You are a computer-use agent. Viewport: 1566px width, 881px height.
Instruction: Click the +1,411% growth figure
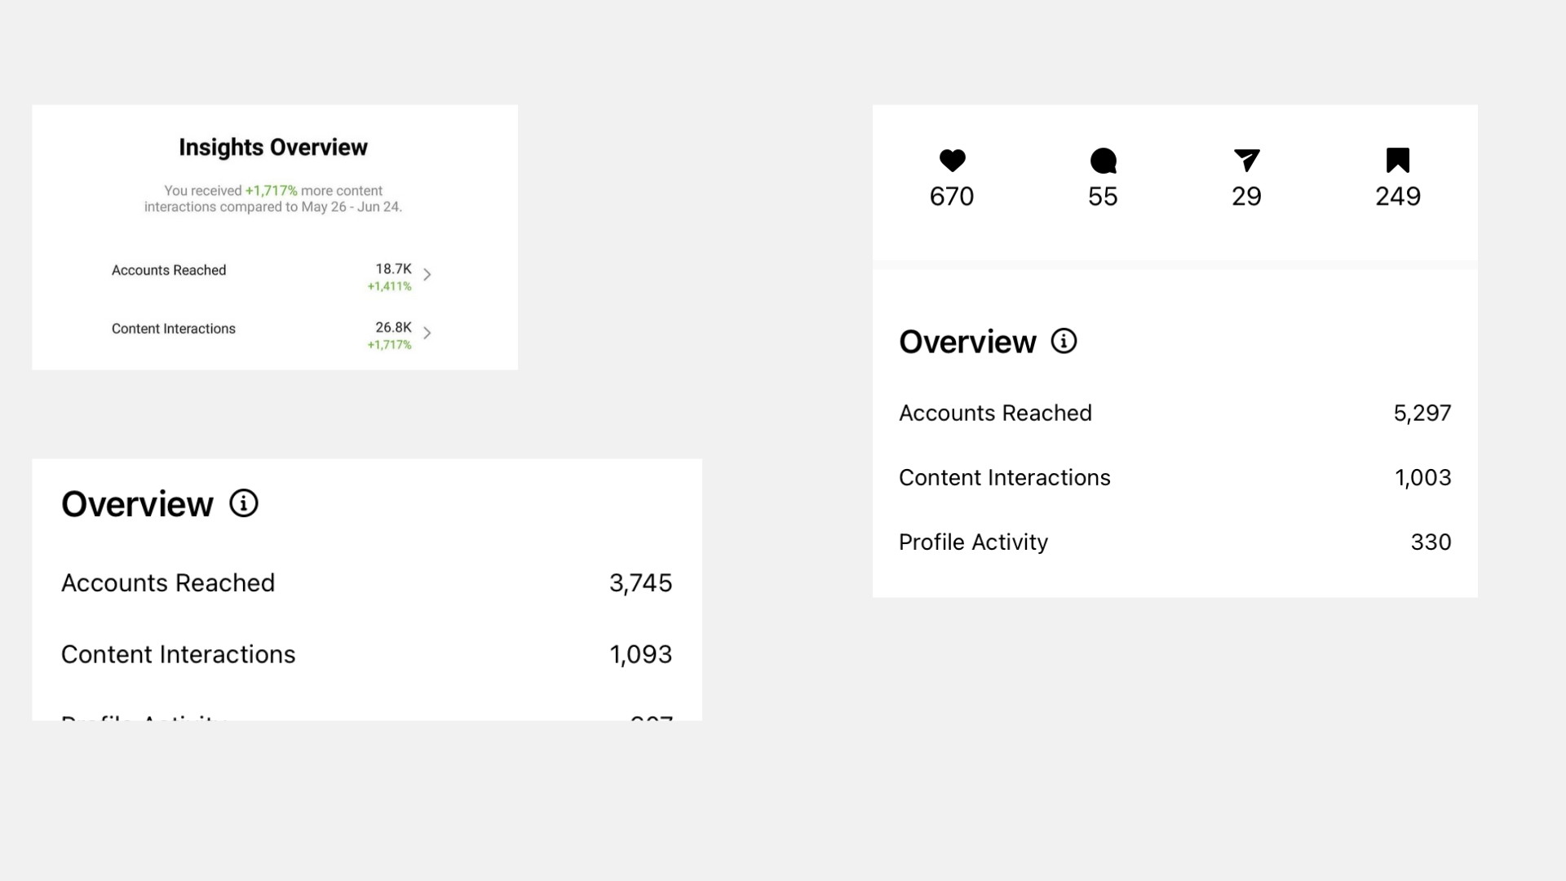coord(389,286)
